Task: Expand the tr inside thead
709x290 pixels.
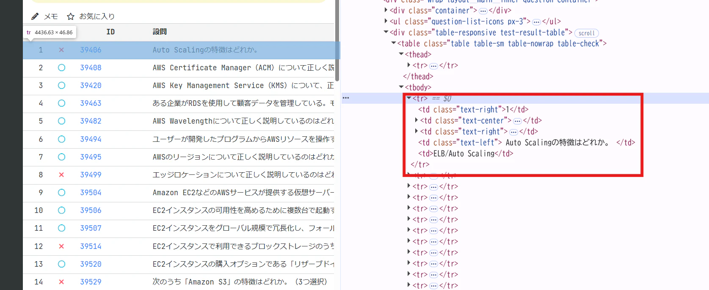Action: click(409, 65)
